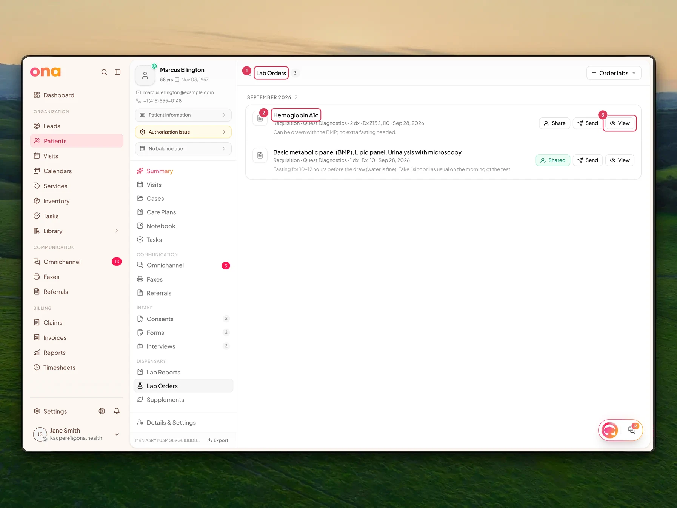
Task: Click the MRN identifier text
Action: [x=167, y=440]
